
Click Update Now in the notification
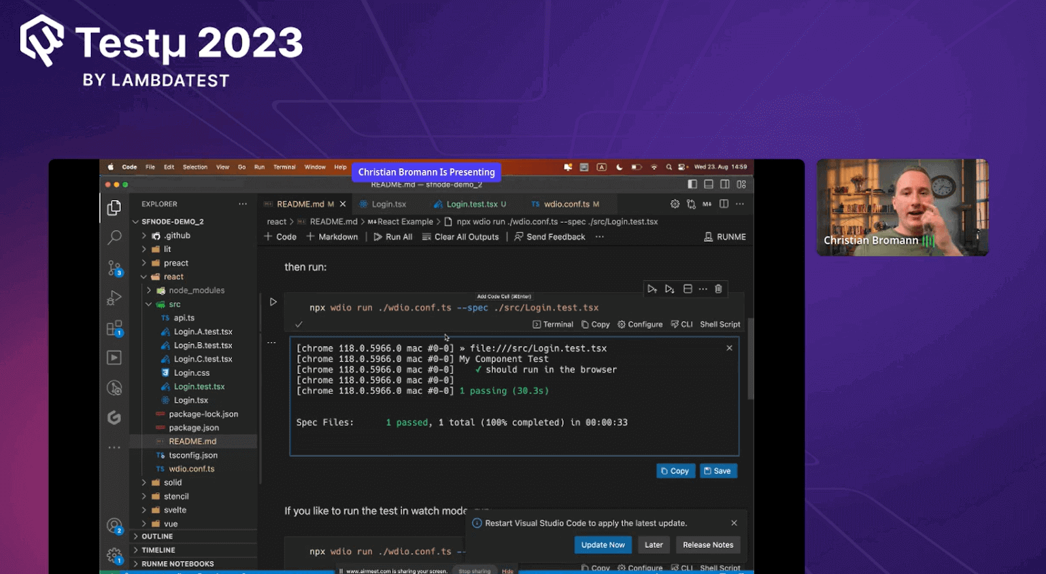point(603,545)
